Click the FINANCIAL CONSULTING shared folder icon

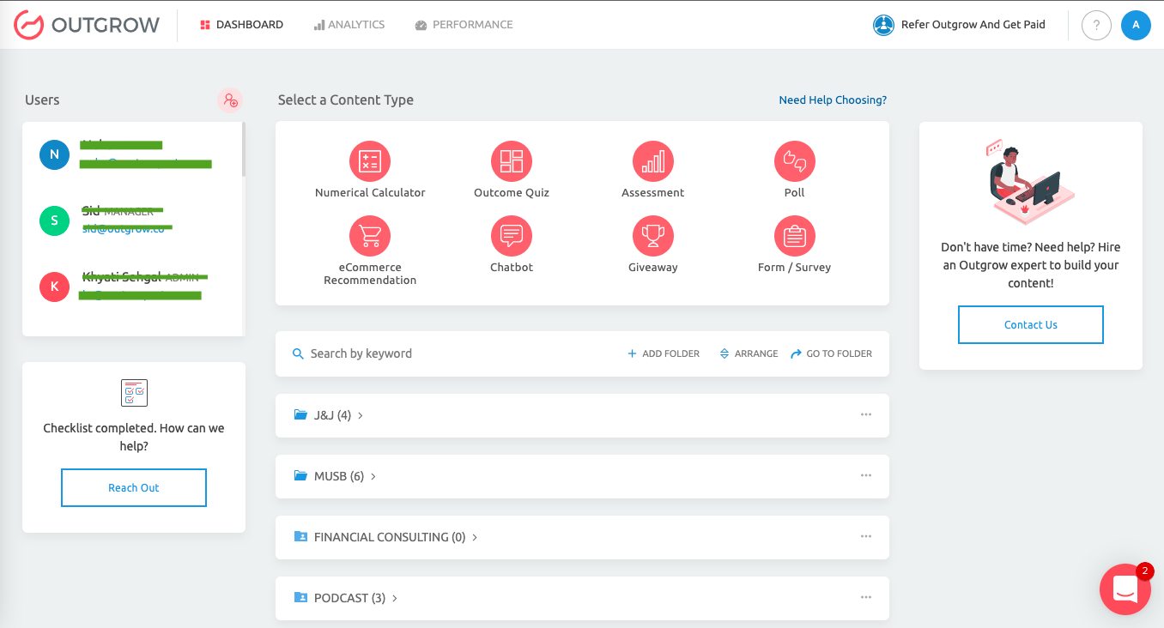pyautogui.click(x=300, y=537)
